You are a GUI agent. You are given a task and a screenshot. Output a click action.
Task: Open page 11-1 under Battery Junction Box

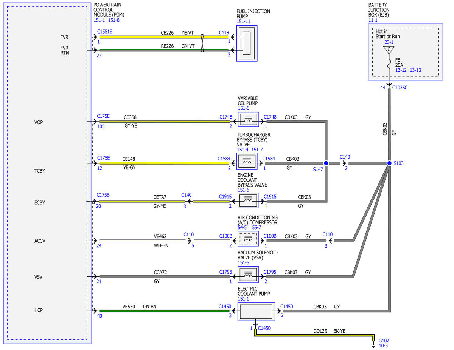[x=373, y=20]
